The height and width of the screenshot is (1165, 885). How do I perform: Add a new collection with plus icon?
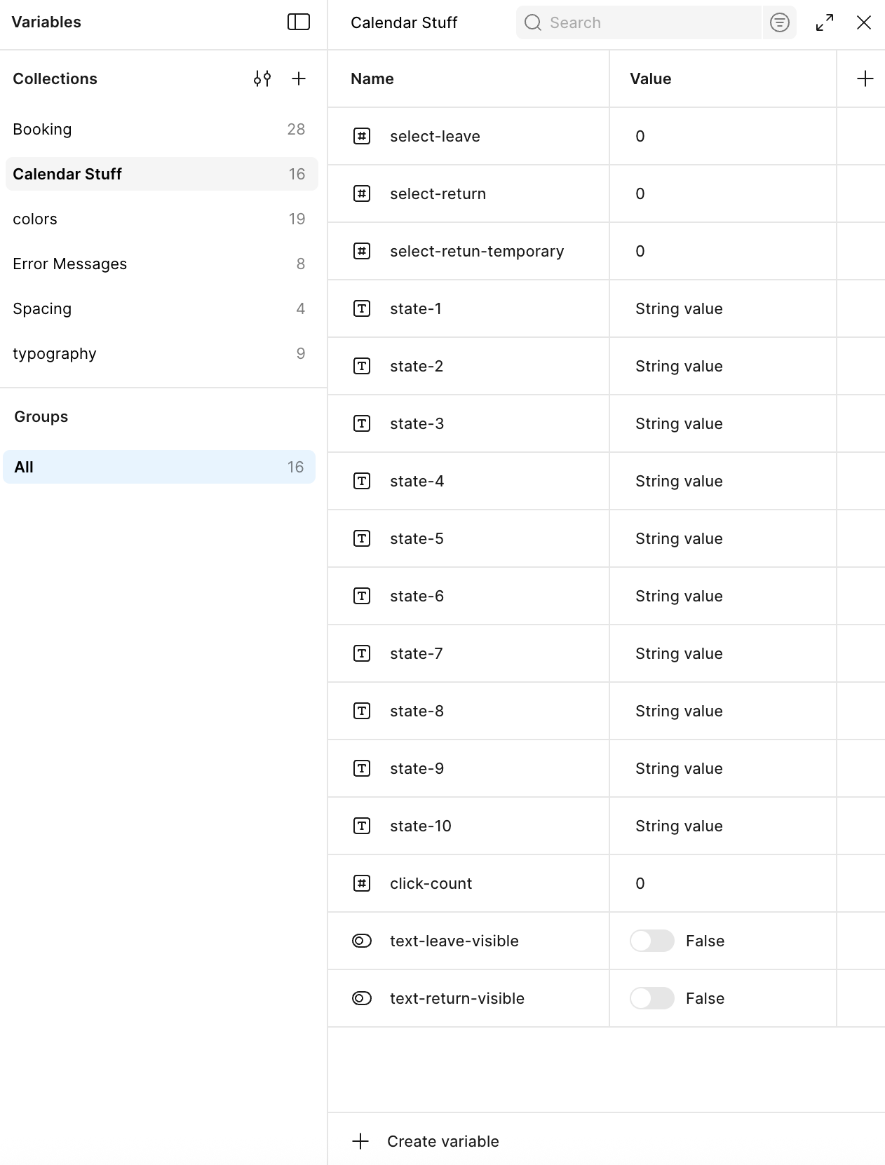(x=299, y=79)
